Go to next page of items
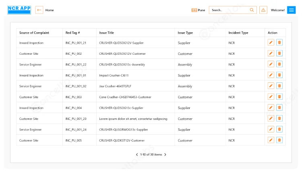The image size is (302, 173). [x=165, y=154]
